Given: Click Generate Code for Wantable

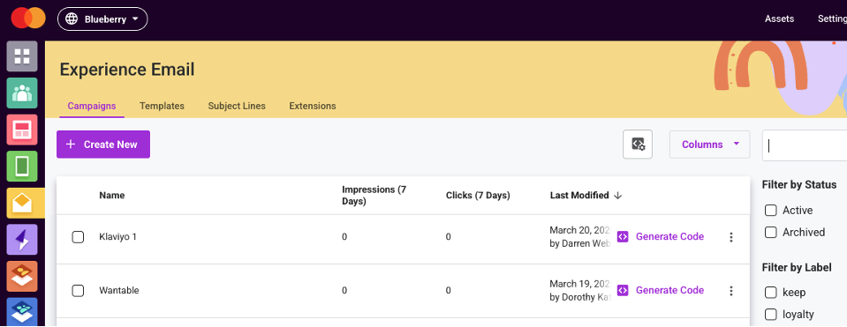Looking at the screenshot, I should tap(661, 290).
